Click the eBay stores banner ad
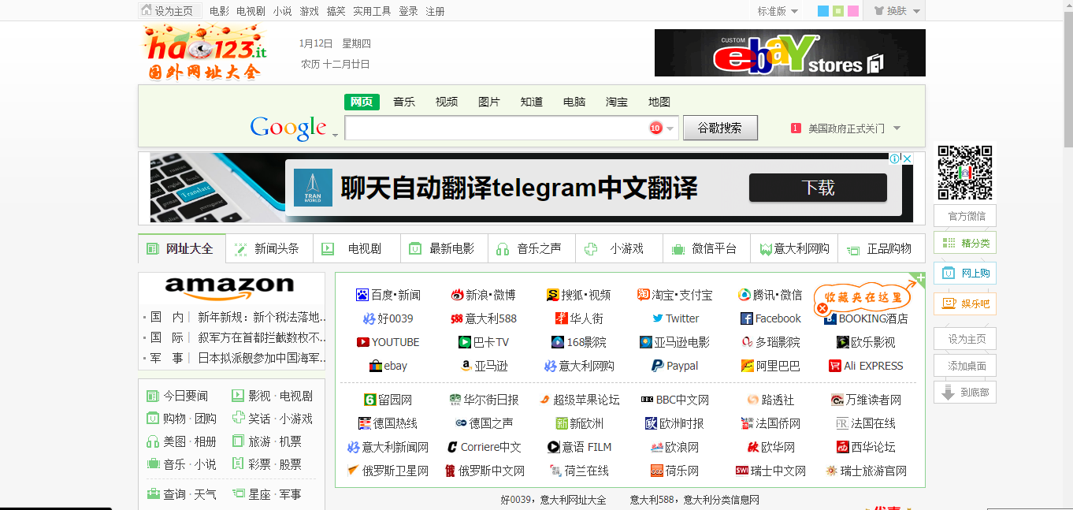The image size is (1073, 510). (790, 53)
